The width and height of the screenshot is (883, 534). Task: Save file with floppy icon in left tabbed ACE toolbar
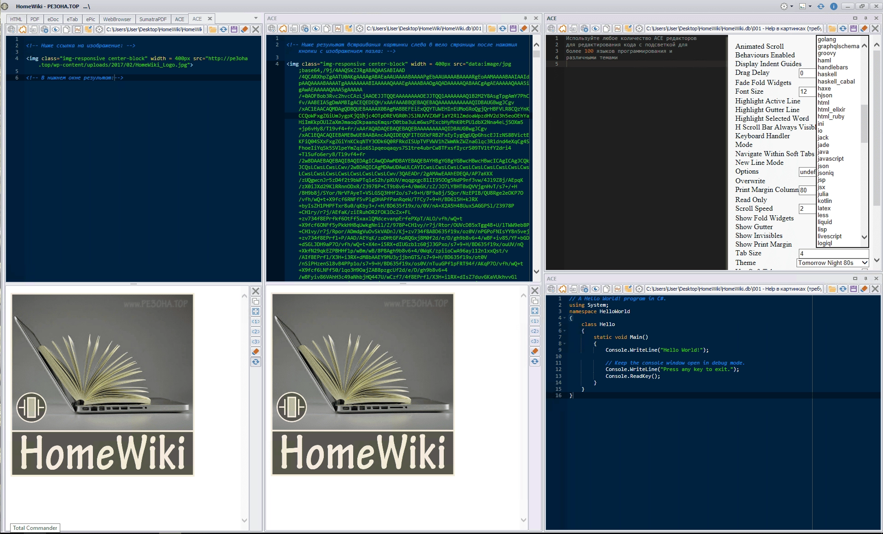[x=234, y=29]
